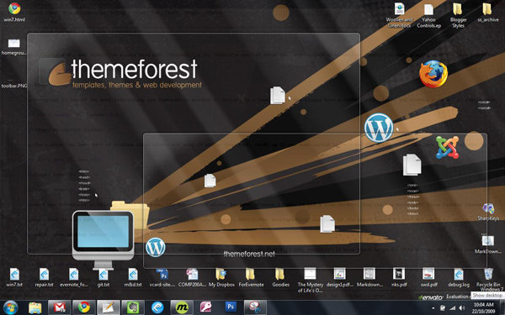The width and height of the screenshot is (505, 315).
Task: Open Windows Explorer from the taskbar
Action: pos(35,307)
